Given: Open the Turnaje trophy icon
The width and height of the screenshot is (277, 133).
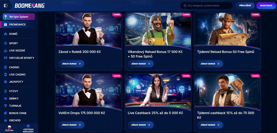Looking at the screenshot, I should (x=6, y=106).
